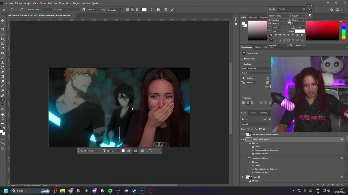Hide the "reencuentro, por fin" layer
Viewport: 348px width, 195px height.
(x=243, y=139)
